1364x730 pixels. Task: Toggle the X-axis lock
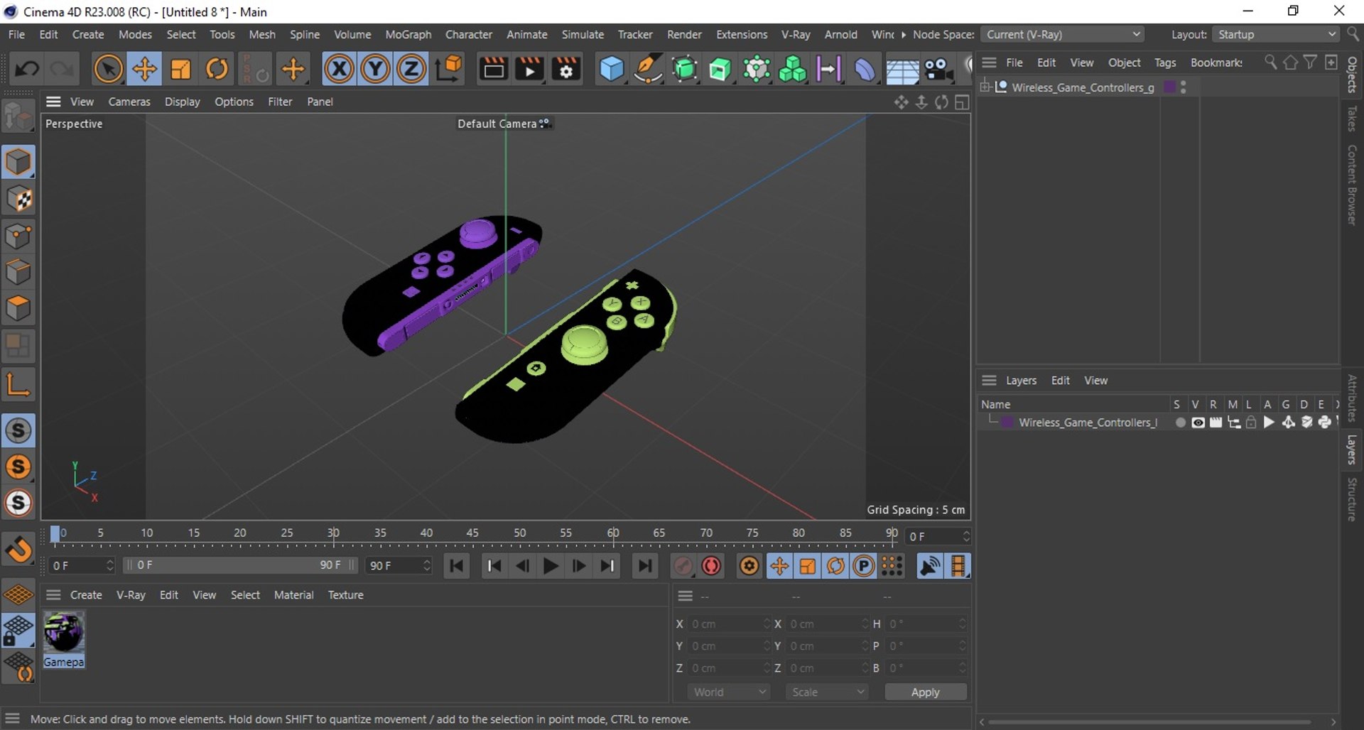pyautogui.click(x=339, y=69)
